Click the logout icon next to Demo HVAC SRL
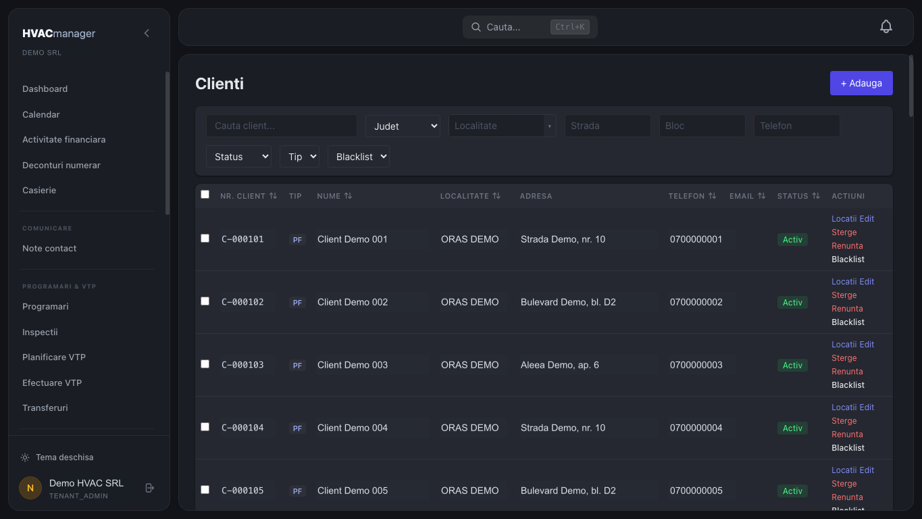Screen dimensions: 922x519 tap(150, 488)
